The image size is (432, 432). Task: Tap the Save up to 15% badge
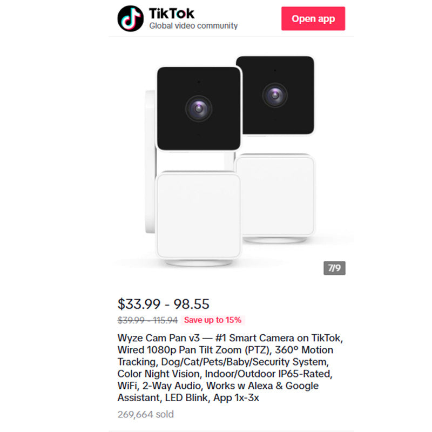tap(213, 320)
